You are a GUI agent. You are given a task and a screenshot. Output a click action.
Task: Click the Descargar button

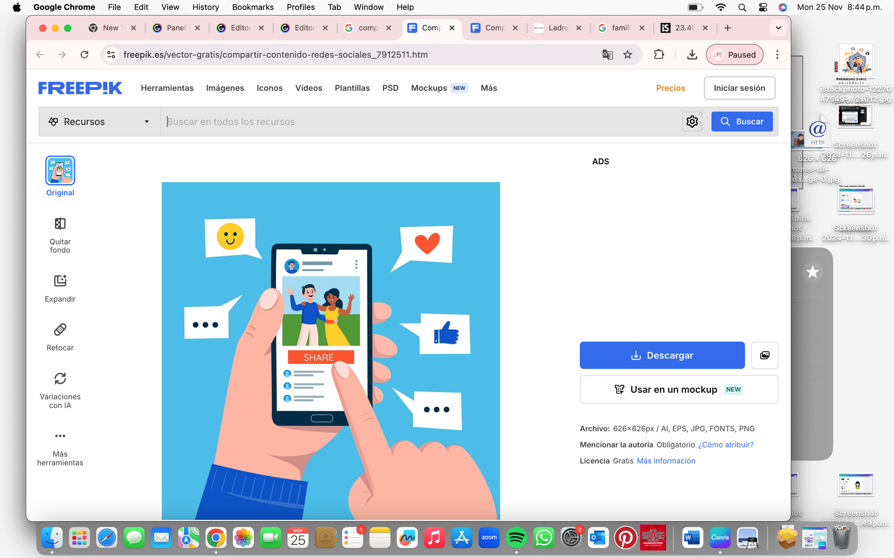662,355
